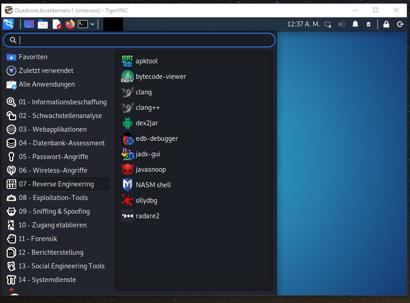Click the javasnoop text label
410x303 pixels.
[151, 169]
